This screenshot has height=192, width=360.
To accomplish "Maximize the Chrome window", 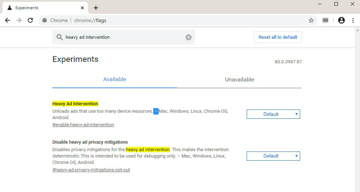I will 336,4.
